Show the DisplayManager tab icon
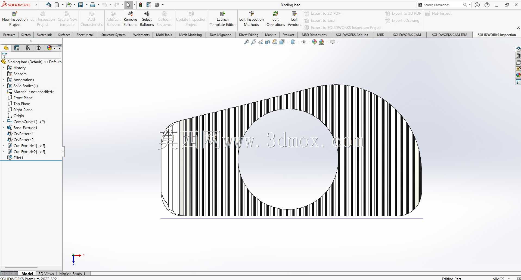This screenshot has width=521, height=280. point(49,48)
